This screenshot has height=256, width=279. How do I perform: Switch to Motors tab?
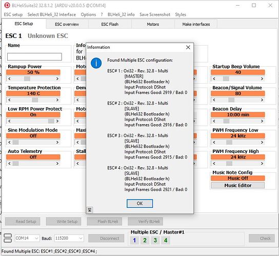coord(153,24)
